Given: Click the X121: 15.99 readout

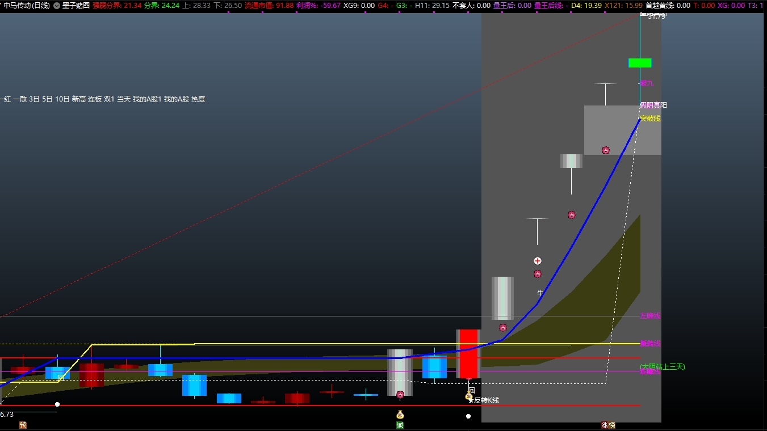Looking at the screenshot, I should pyautogui.click(x=624, y=6).
